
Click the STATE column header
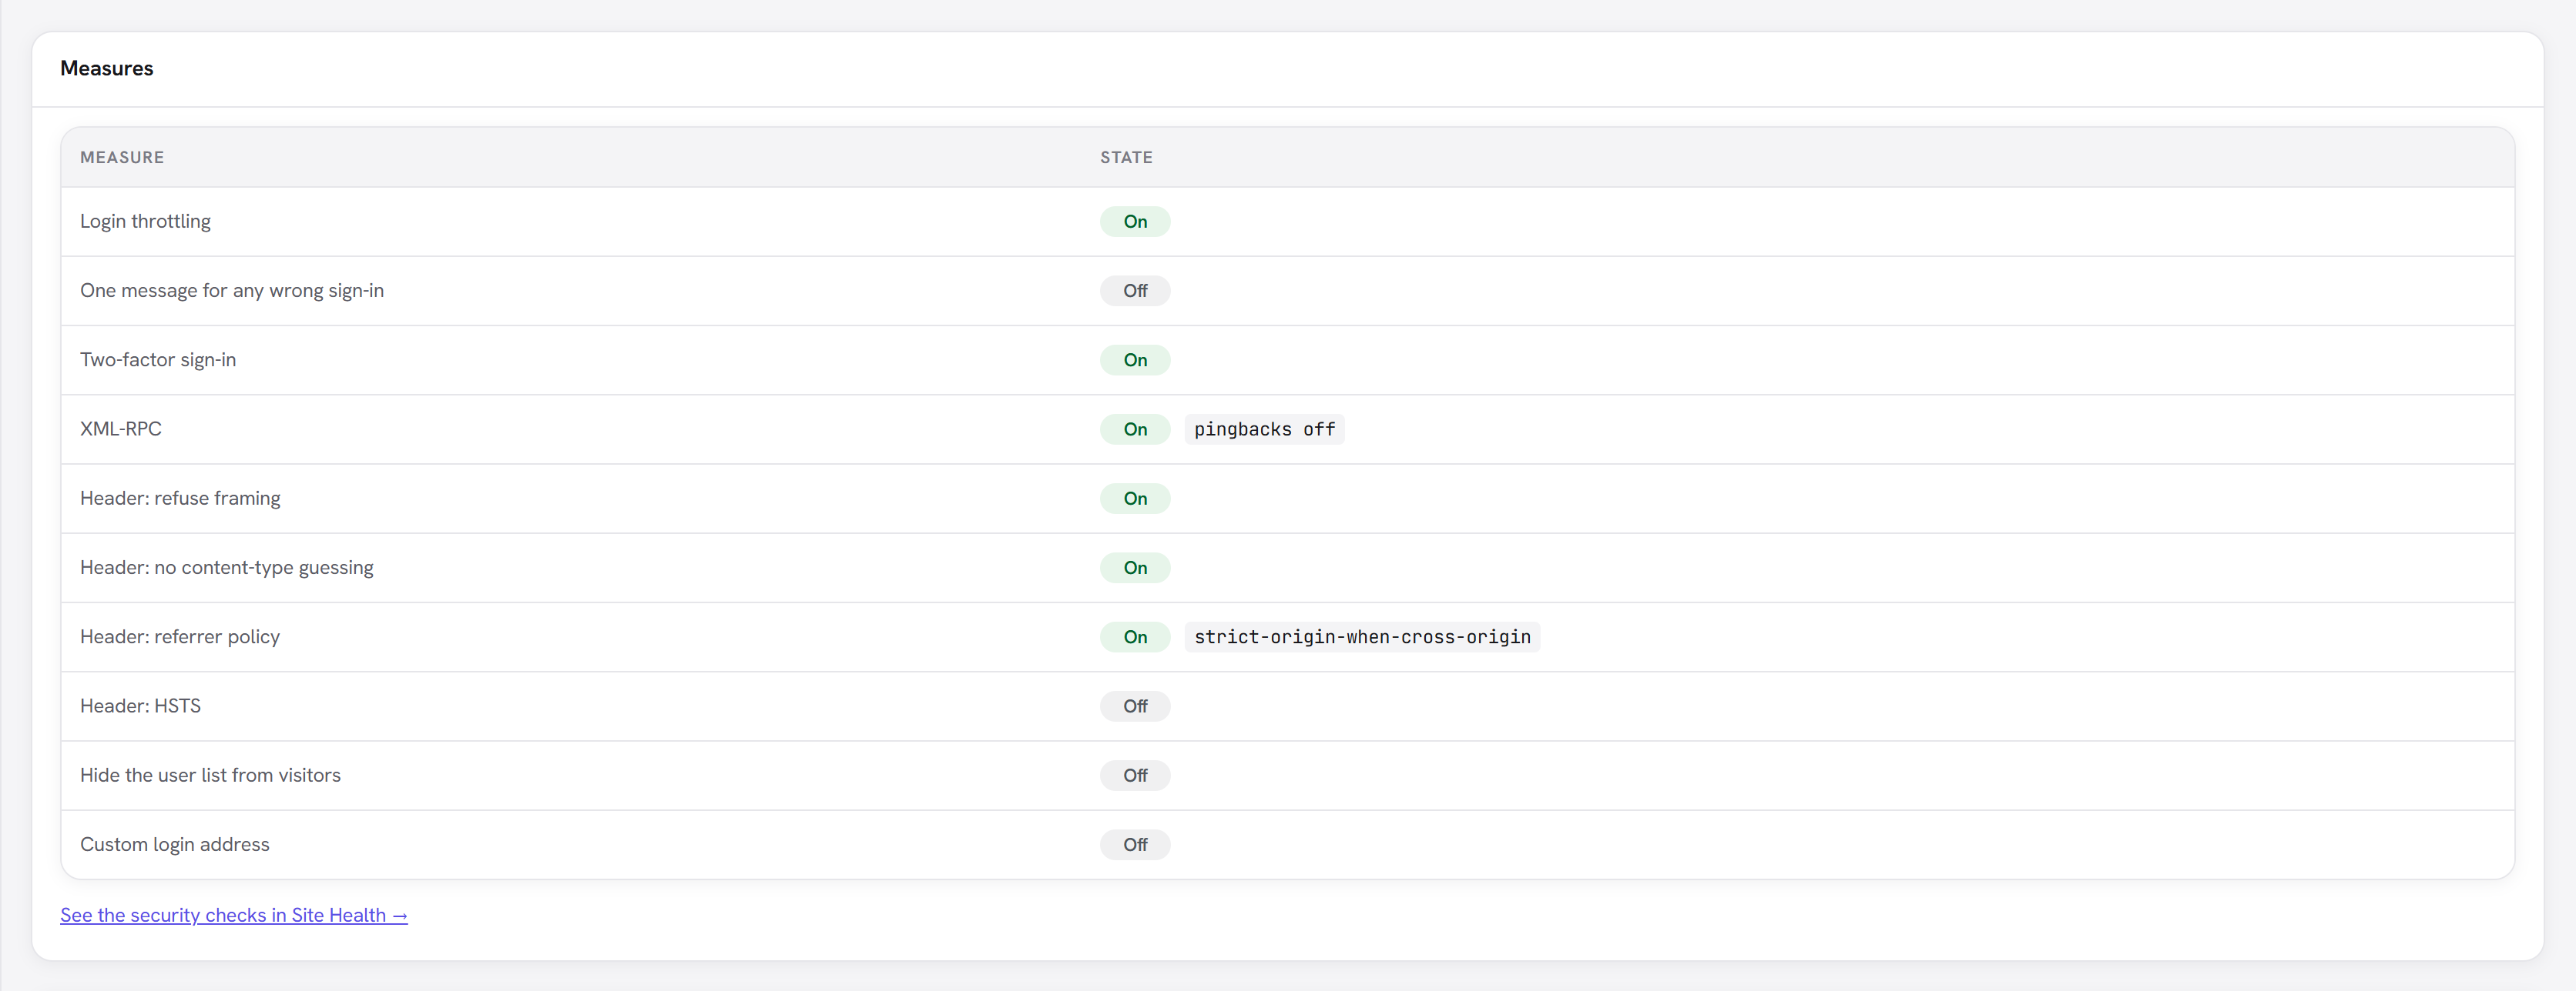click(x=1126, y=157)
